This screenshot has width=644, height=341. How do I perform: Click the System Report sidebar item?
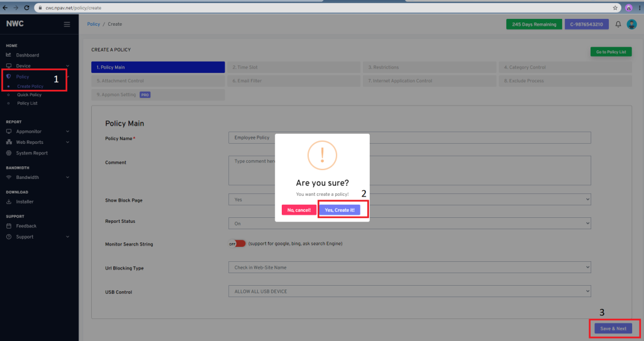[31, 153]
